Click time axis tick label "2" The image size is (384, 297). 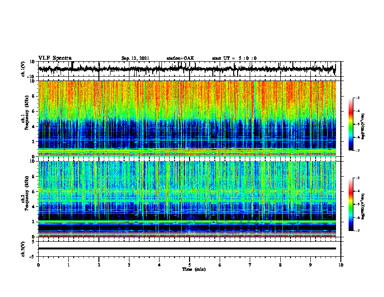click(x=99, y=265)
